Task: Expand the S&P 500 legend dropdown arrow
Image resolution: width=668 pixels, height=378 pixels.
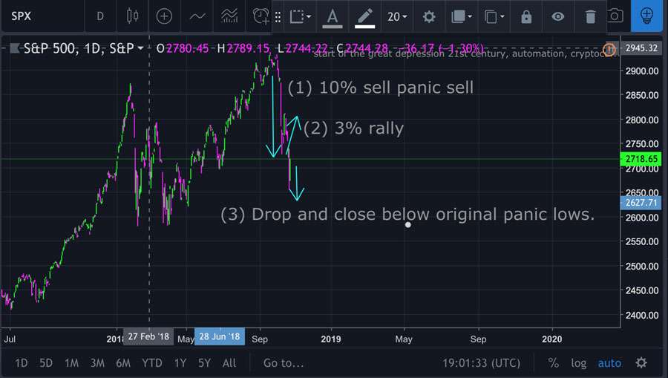Action: (x=140, y=48)
